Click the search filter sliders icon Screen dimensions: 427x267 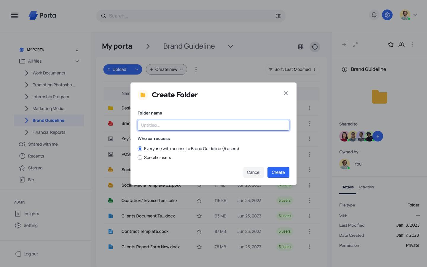278,16
